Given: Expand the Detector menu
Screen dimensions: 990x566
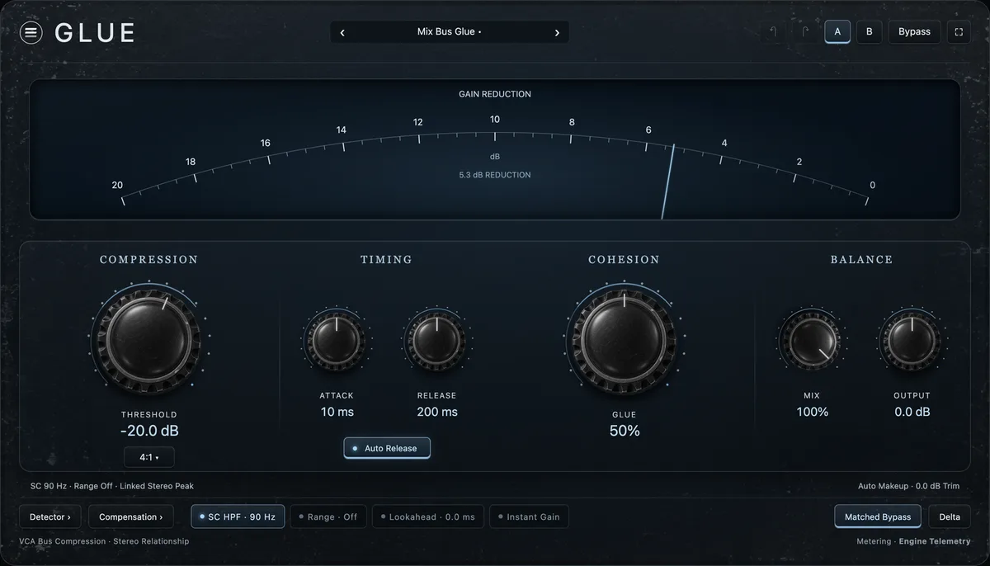Looking at the screenshot, I should pyautogui.click(x=50, y=516).
